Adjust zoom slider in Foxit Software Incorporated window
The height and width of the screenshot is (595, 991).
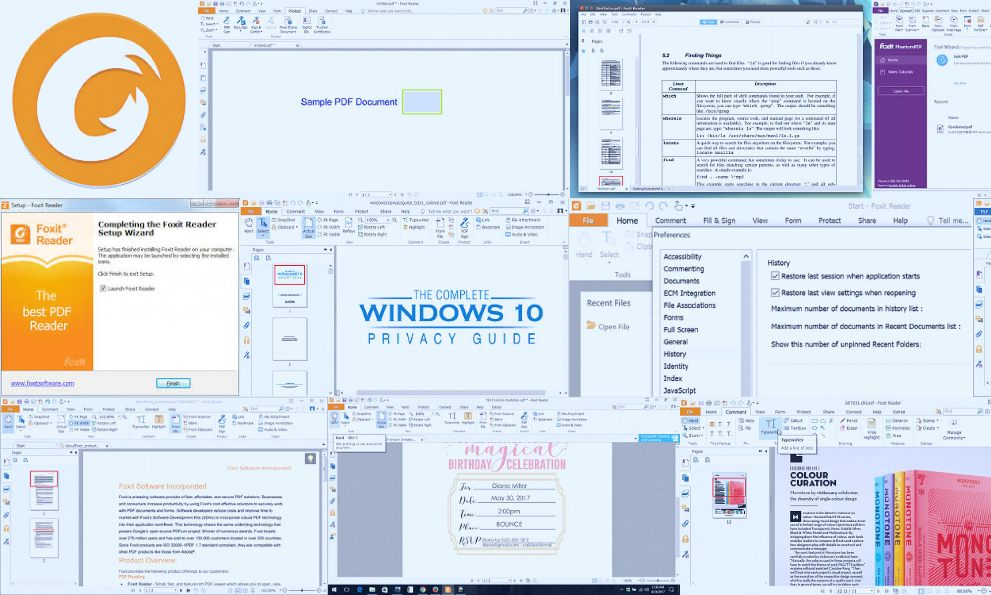tap(302, 591)
